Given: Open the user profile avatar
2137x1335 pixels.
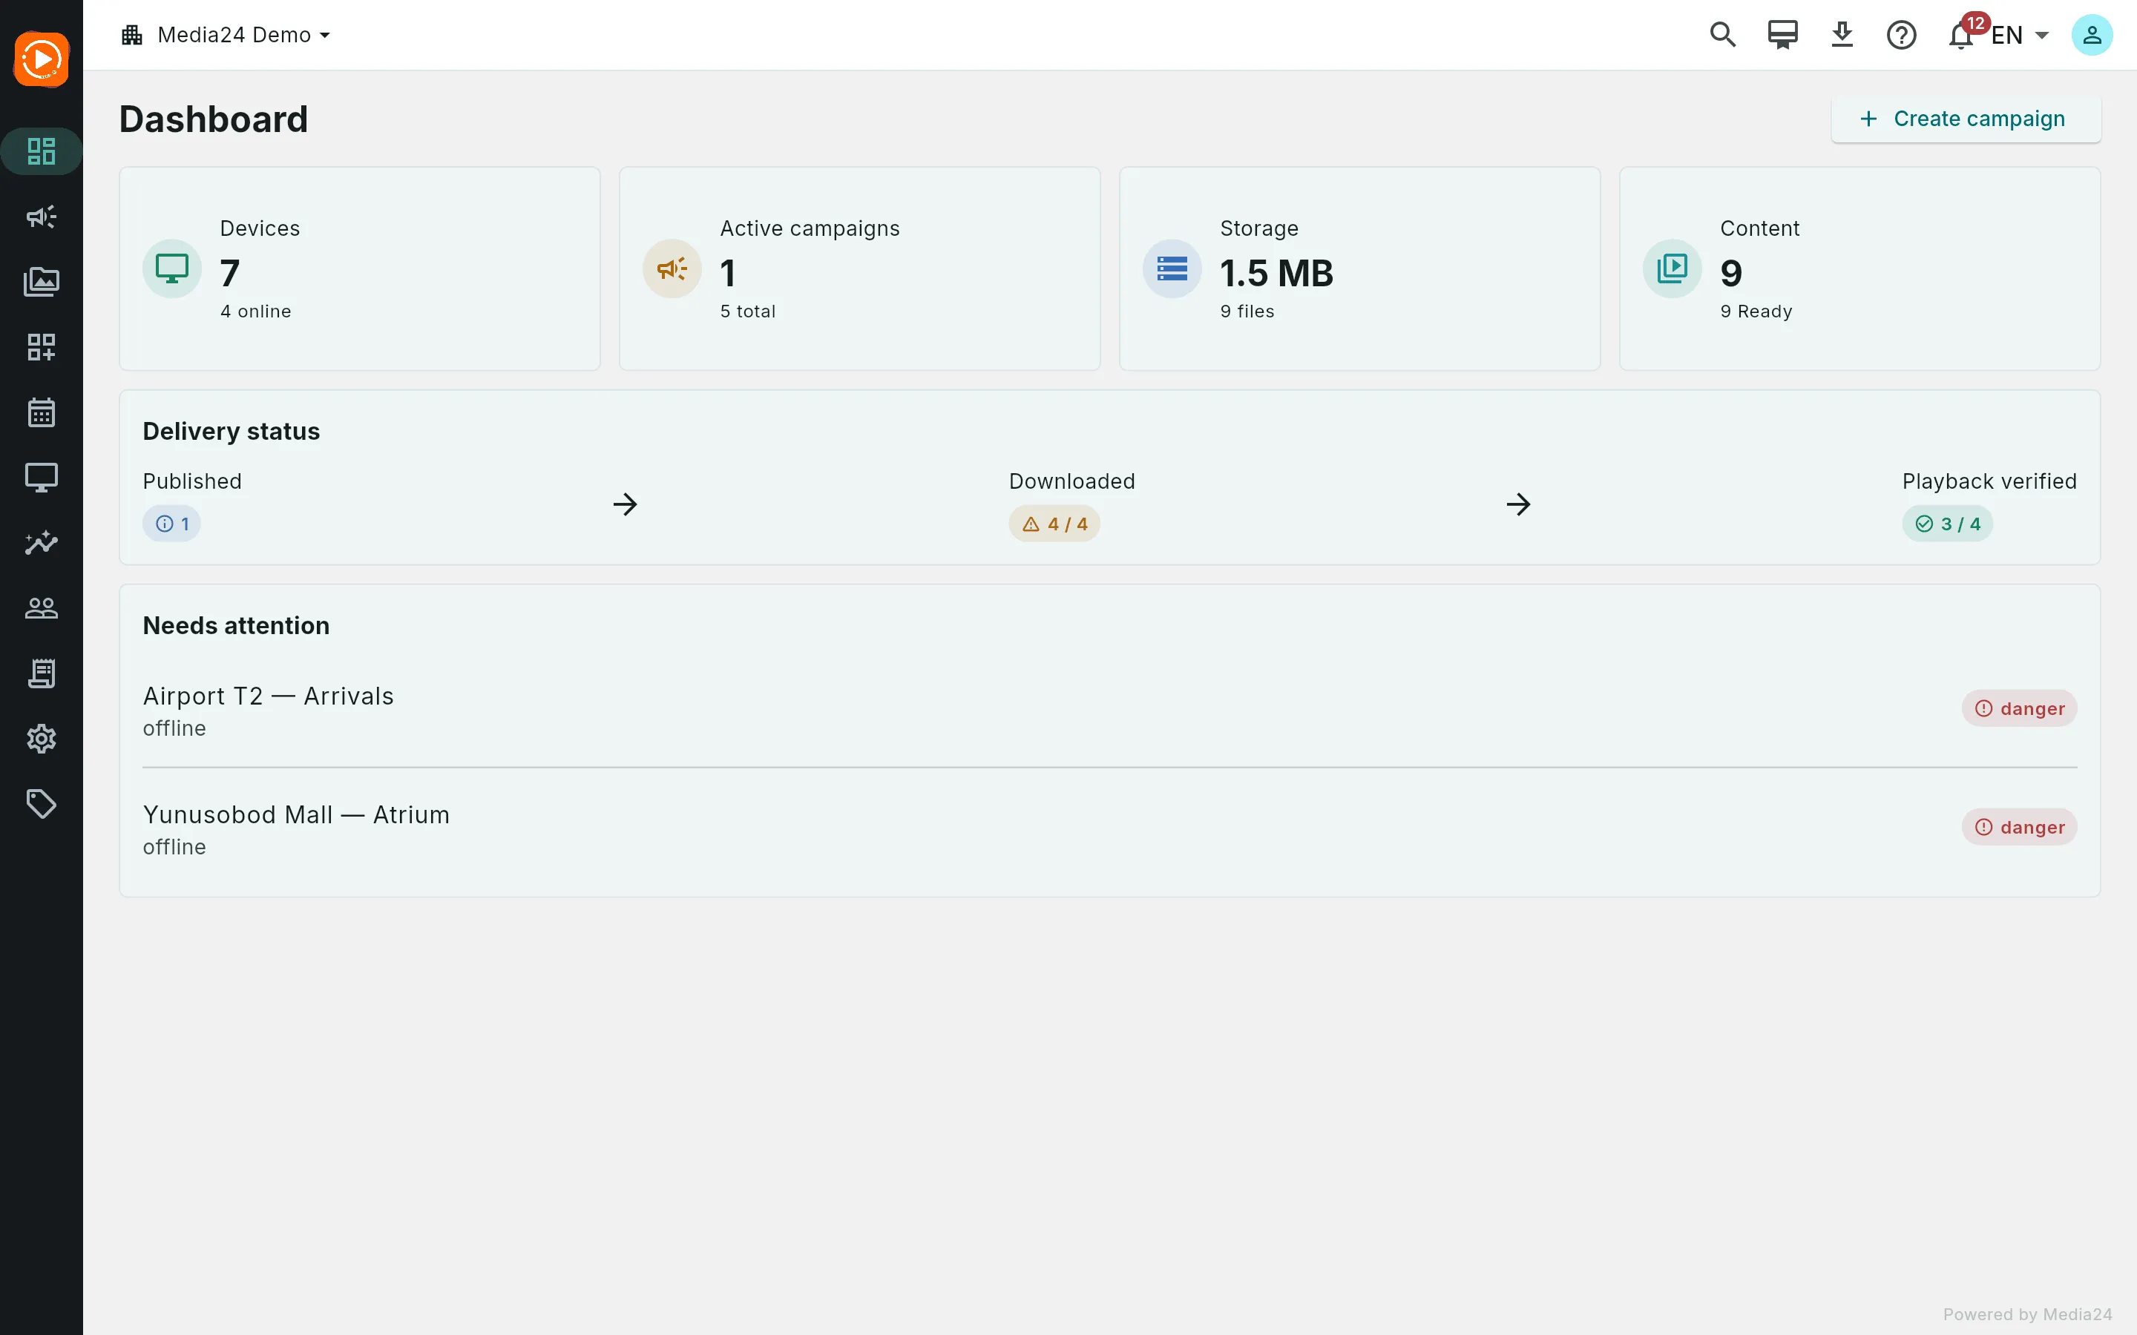Looking at the screenshot, I should (2092, 36).
